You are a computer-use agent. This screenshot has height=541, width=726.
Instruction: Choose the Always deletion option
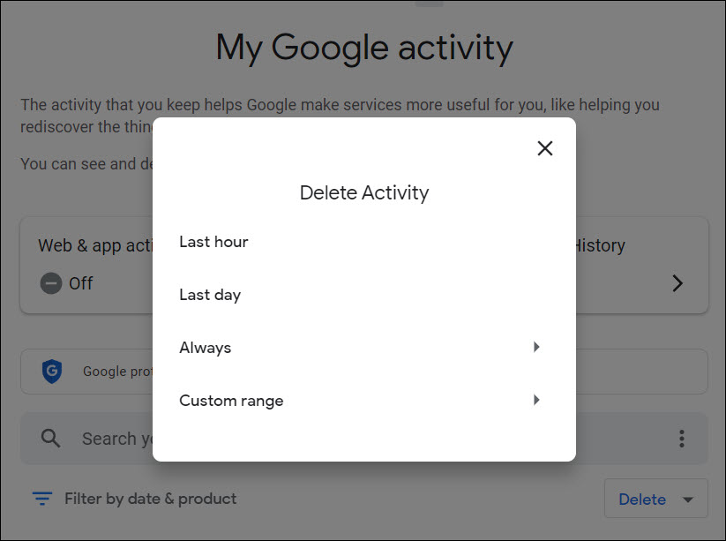[x=205, y=347]
